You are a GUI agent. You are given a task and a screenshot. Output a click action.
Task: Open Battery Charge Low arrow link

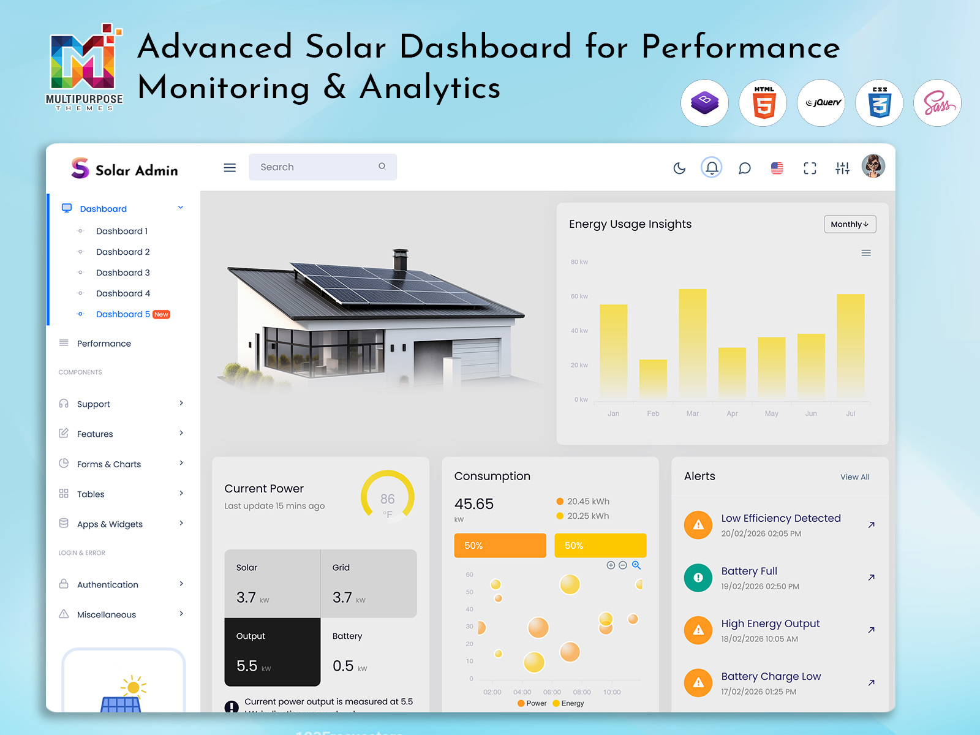871,683
